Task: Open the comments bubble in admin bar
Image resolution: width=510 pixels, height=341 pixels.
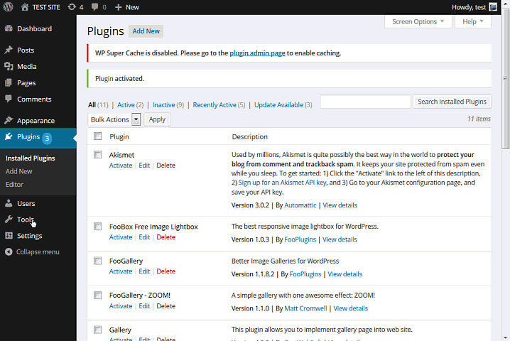Action: (94, 7)
